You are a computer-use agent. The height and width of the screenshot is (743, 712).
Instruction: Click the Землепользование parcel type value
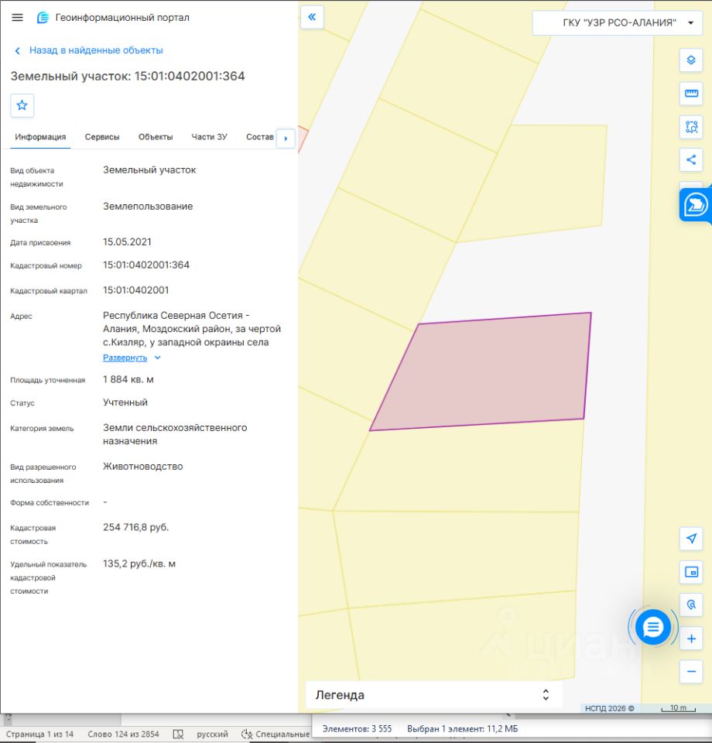(x=148, y=206)
